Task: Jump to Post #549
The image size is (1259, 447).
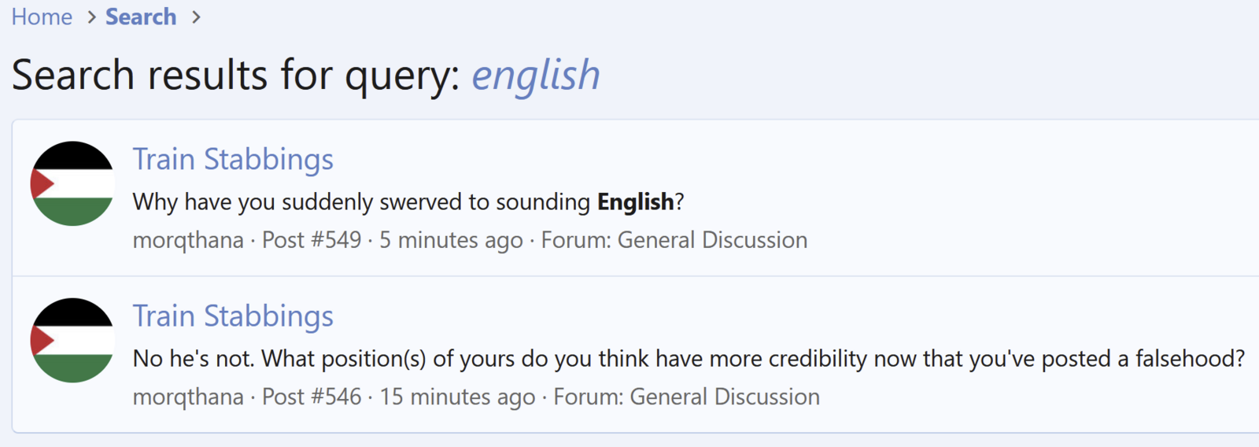Action: [312, 240]
